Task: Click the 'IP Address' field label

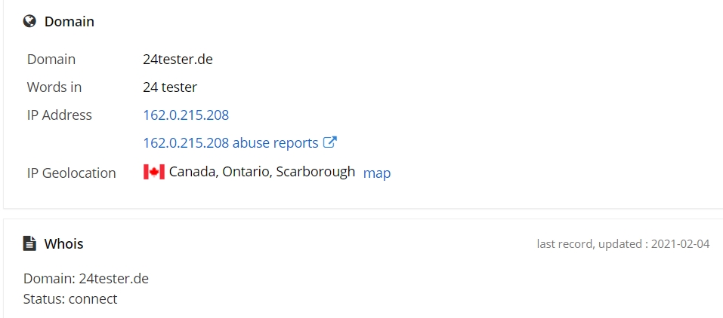Action: point(60,115)
